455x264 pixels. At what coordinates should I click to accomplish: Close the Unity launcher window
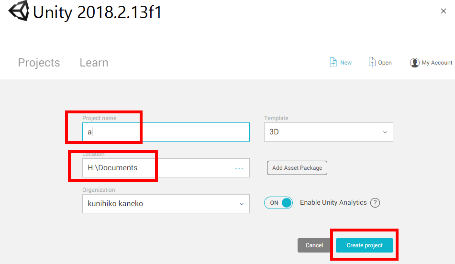click(x=444, y=11)
